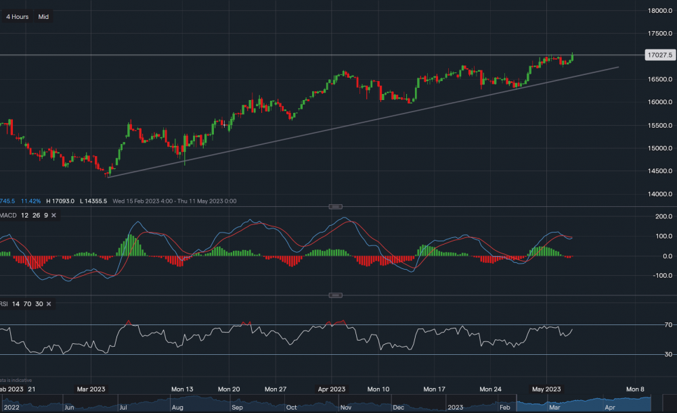Expand the May 2023 section on the time axis
This screenshot has width=677, height=413.
(x=546, y=389)
